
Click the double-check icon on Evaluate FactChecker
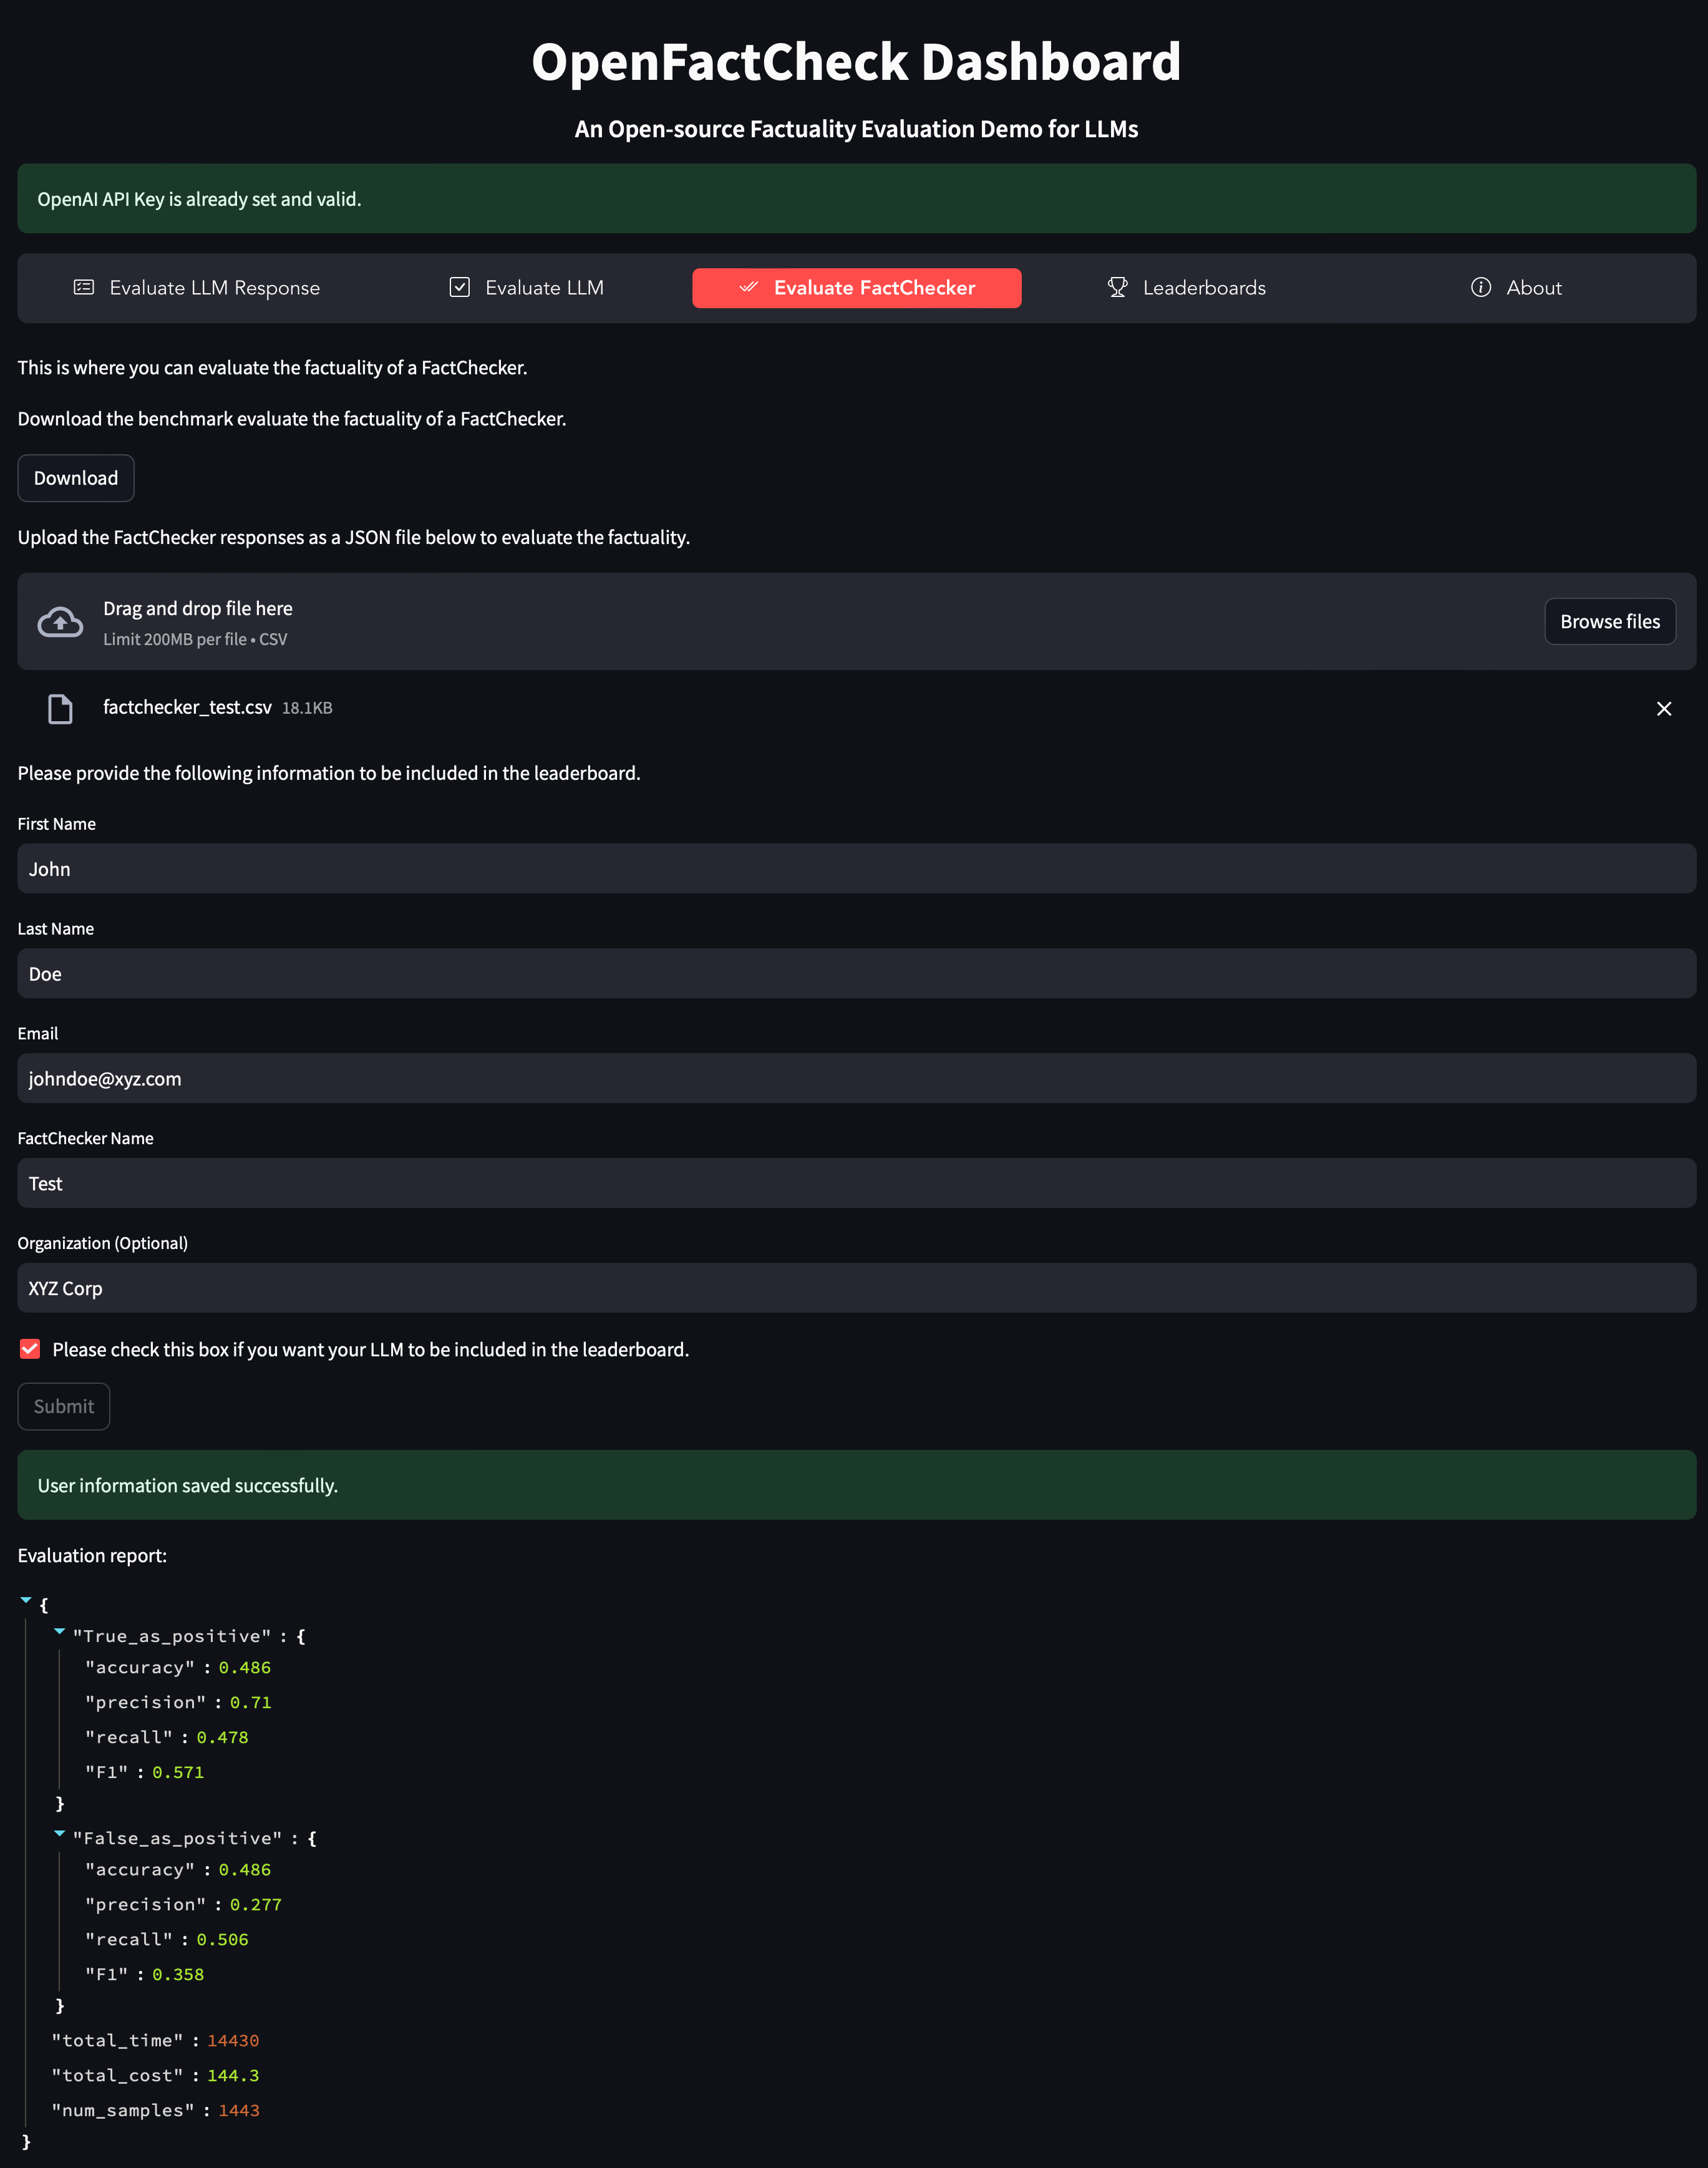[x=748, y=288]
